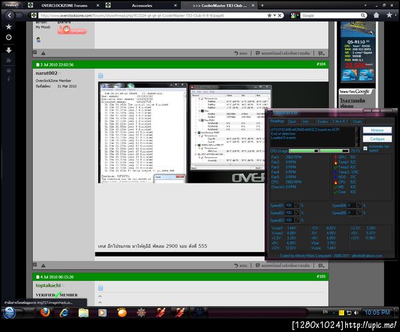Stop loading with the address bar X
The height and width of the screenshot is (332, 400).
(279, 15)
